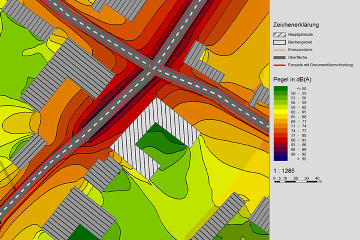
Task: Click the 71 - 74 level range label
Action: [298, 126]
